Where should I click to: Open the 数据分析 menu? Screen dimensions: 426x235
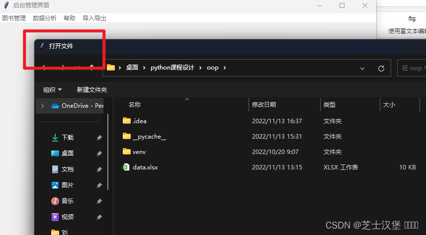[45, 18]
